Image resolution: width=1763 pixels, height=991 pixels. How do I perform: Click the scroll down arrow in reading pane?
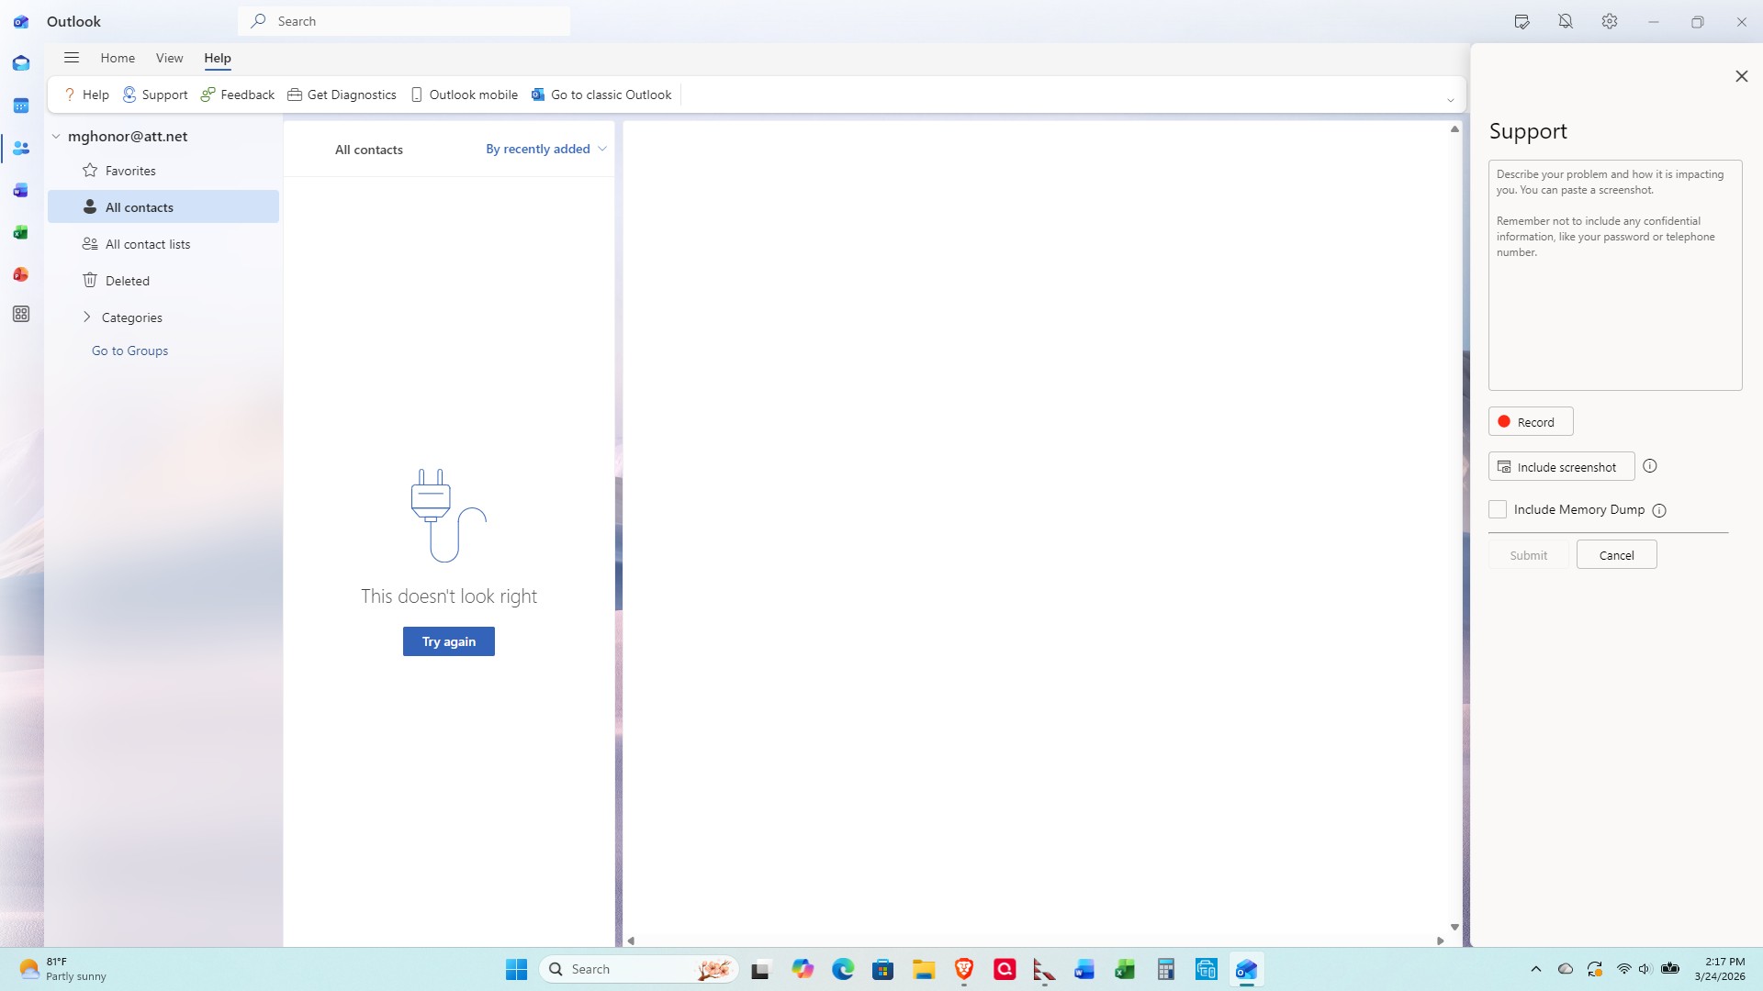click(x=1454, y=927)
